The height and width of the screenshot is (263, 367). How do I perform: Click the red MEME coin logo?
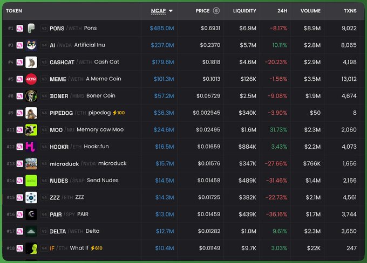(x=31, y=79)
